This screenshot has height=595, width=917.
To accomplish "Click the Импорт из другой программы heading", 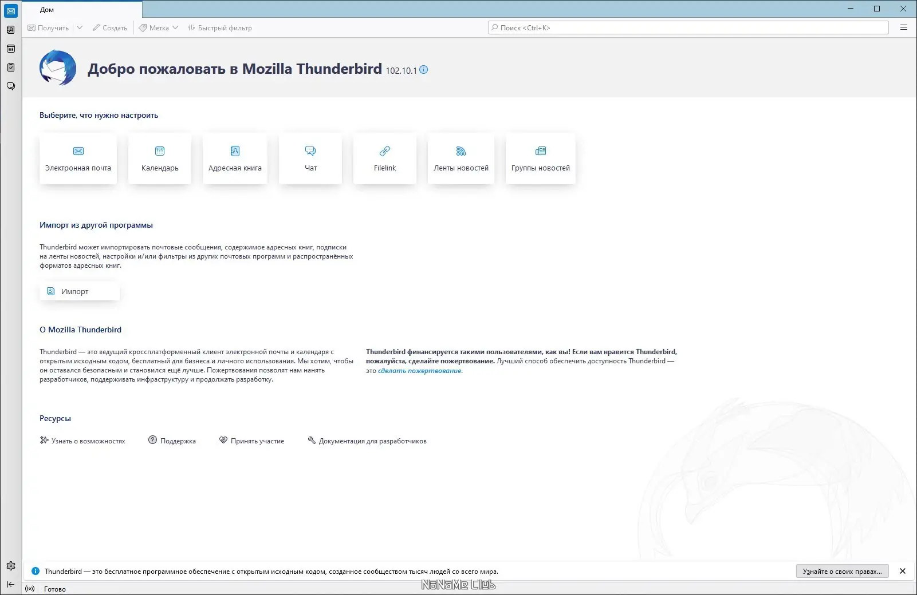I will 96,225.
